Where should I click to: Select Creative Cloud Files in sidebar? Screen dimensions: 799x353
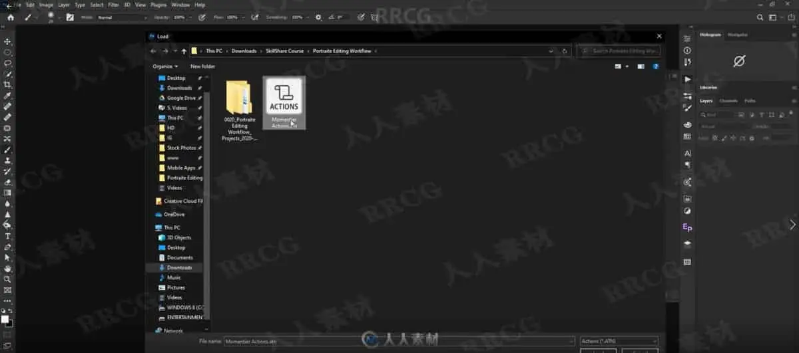point(178,201)
